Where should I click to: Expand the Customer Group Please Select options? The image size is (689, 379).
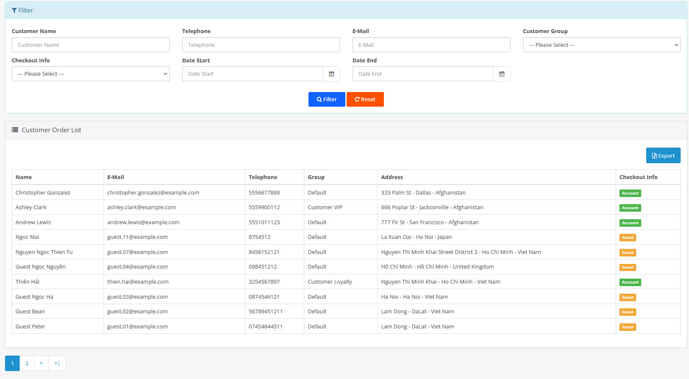[601, 45]
